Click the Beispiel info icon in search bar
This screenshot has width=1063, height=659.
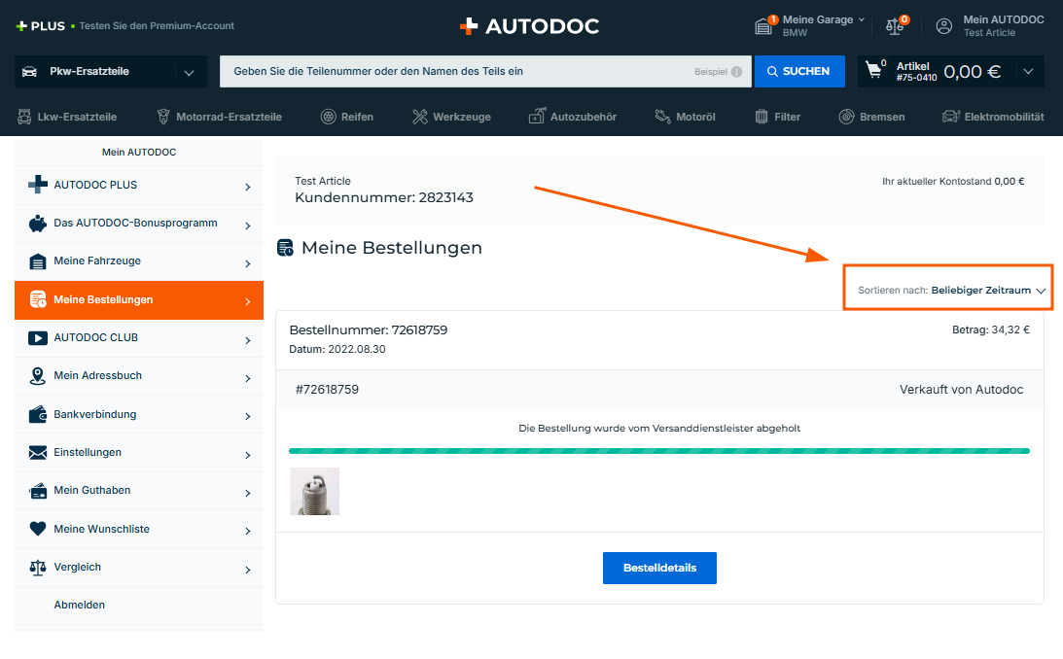736,72
